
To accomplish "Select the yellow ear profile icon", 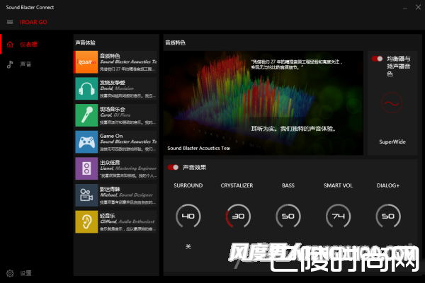I will [86, 221].
